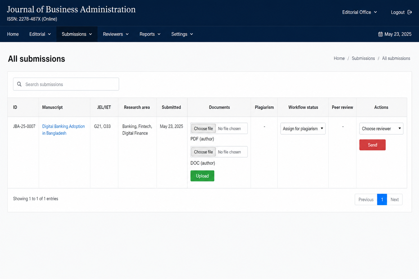Click the Documents column header

pyautogui.click(x=219, y=107)
